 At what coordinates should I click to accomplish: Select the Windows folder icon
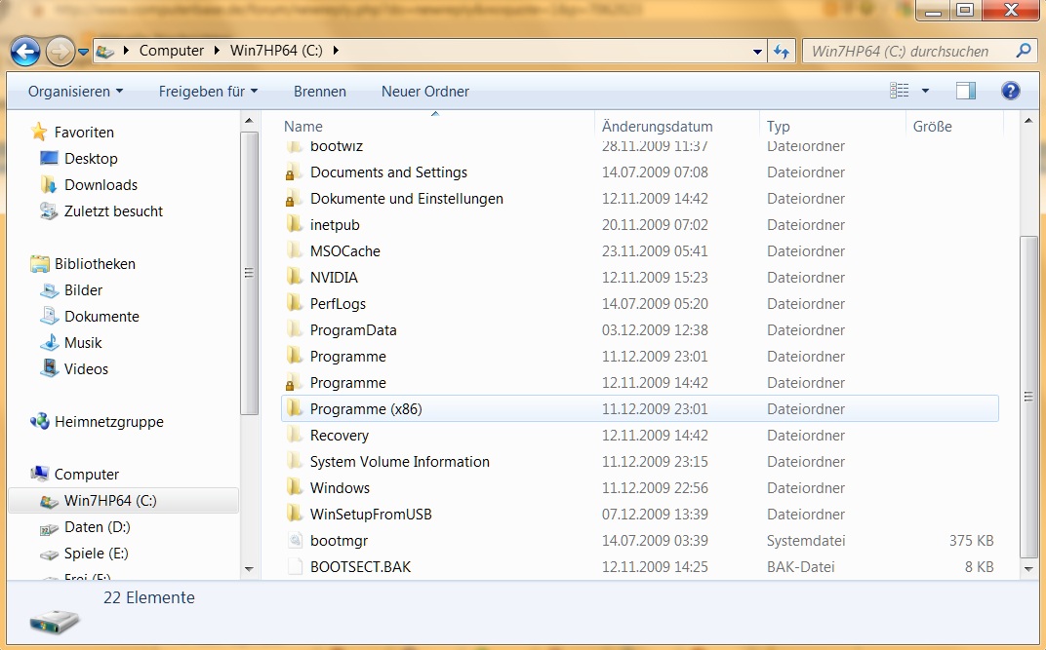pyautogui.click(x=295, y=487)
